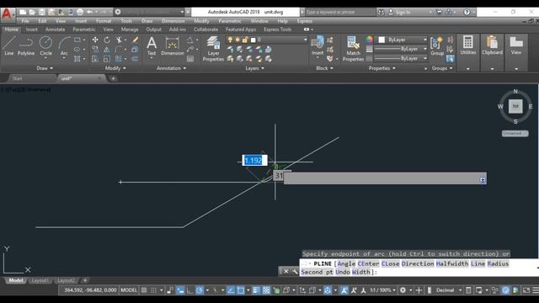
Task: Switch to the Parametric ribbon tab
Action: coord(84,29)
